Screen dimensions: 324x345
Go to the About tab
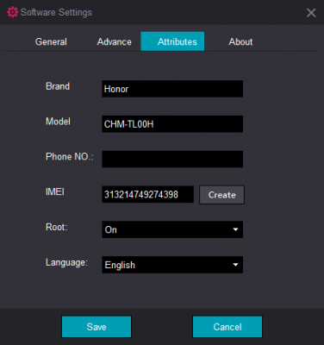point(240,41)
